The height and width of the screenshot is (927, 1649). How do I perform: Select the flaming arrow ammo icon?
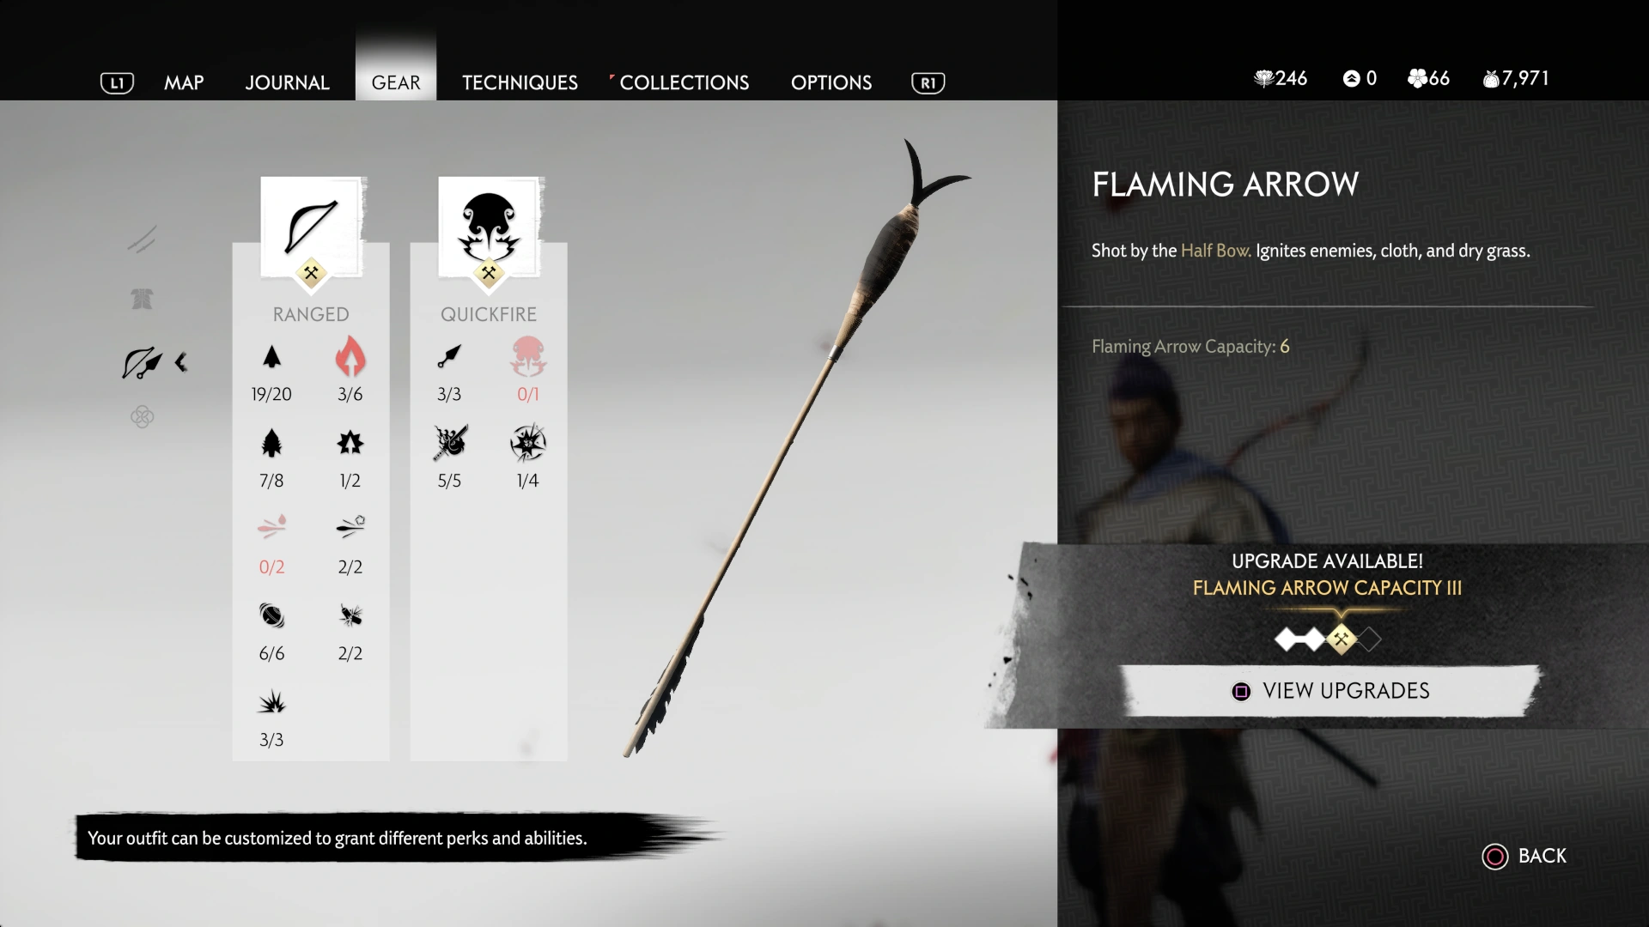coord(350,357)
